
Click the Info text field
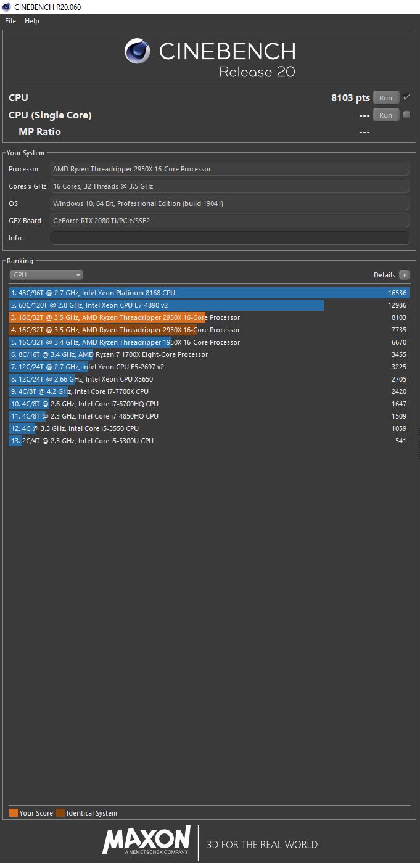[229, 238]
